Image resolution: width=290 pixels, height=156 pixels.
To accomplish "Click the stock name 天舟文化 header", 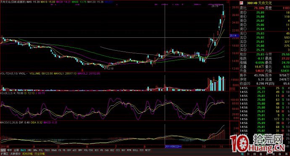I will tap(265, 3).
